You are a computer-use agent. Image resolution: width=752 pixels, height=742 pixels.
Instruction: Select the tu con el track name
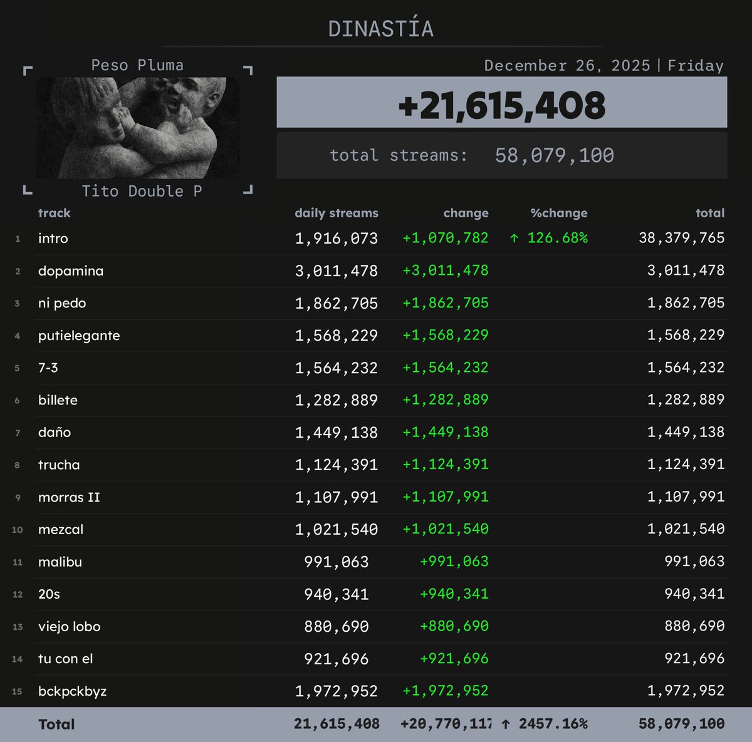[65, 659]
